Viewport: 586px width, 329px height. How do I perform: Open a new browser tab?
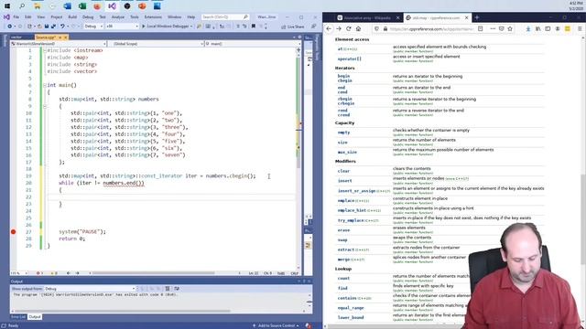477,17
